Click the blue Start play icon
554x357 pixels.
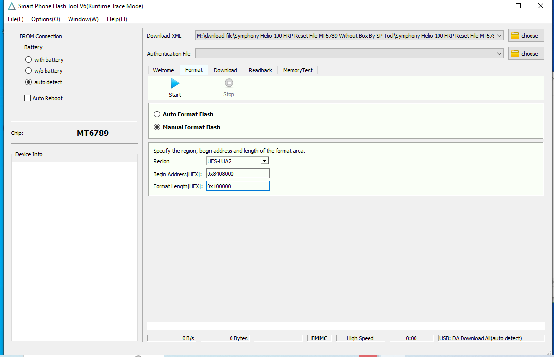click(175, 84)
